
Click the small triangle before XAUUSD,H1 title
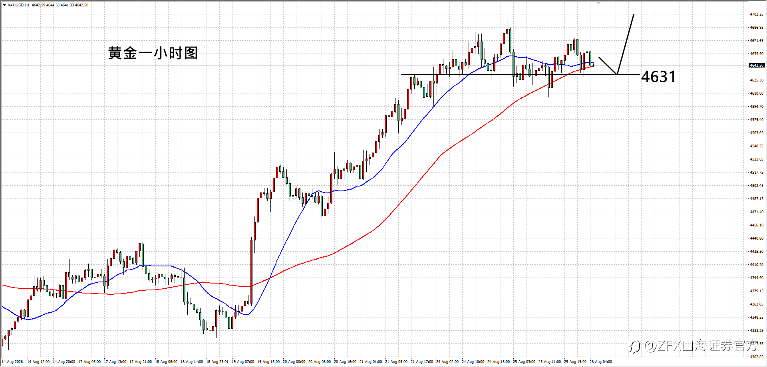pyautogui.click(x=4, y=5)
